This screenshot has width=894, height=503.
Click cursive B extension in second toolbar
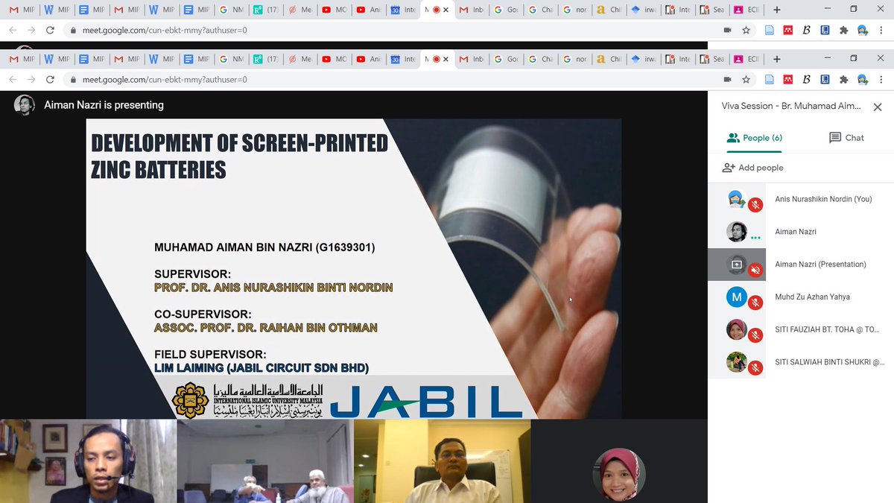pyautogui.click(x=807, y=80)
